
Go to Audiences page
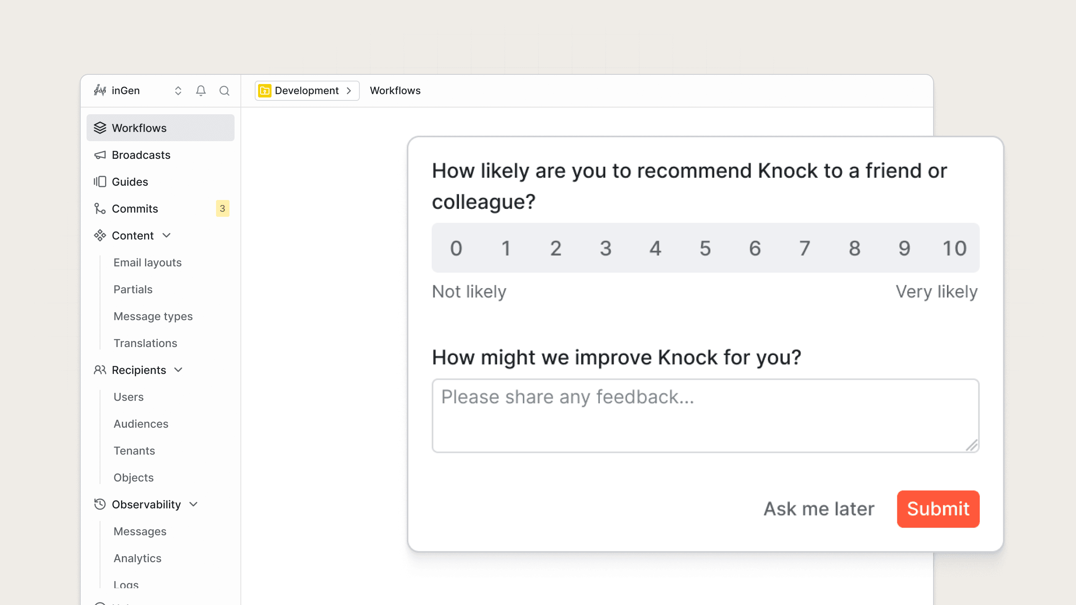[x=141, y=424]
